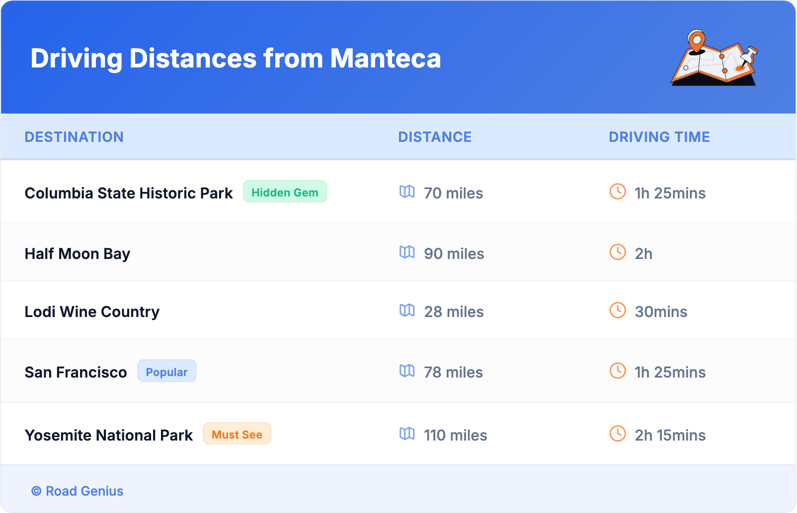
Task: Click the map icon beside 28 miles
Action: click(407, 310)
